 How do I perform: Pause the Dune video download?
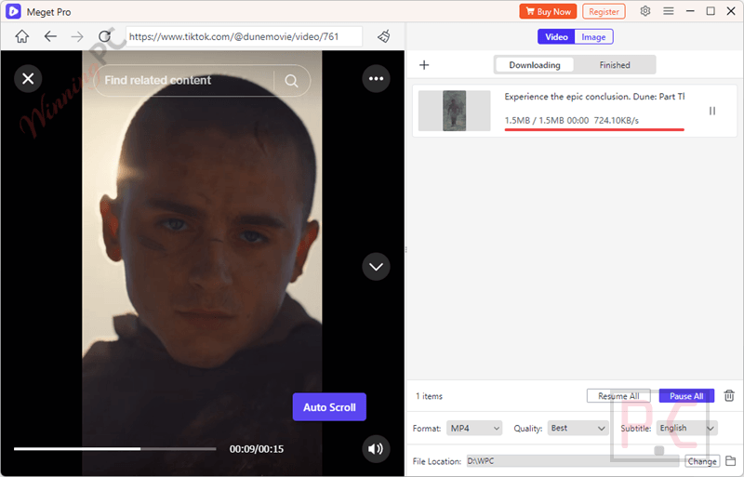[712, 111]
